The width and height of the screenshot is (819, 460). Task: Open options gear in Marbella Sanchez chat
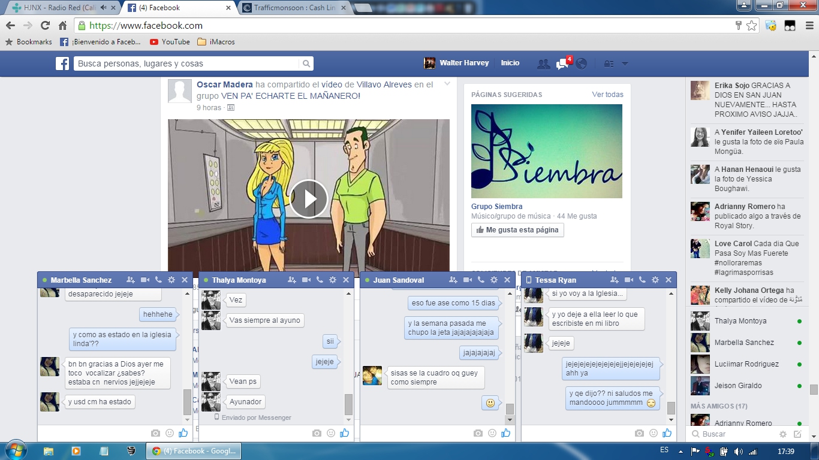[x=171, y=280]
